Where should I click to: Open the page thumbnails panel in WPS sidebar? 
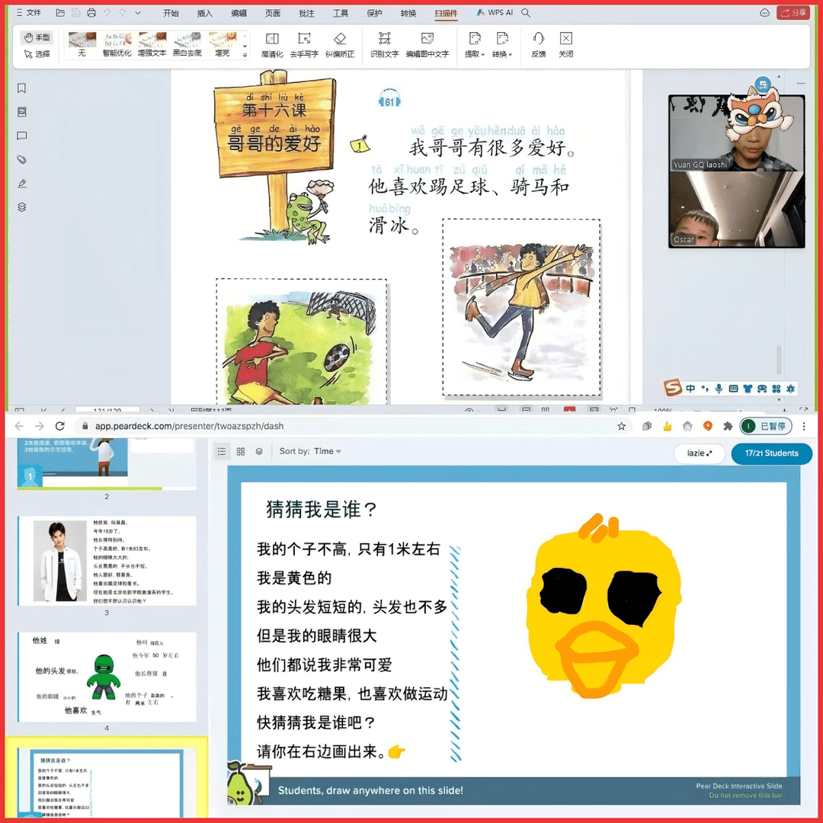21,112
